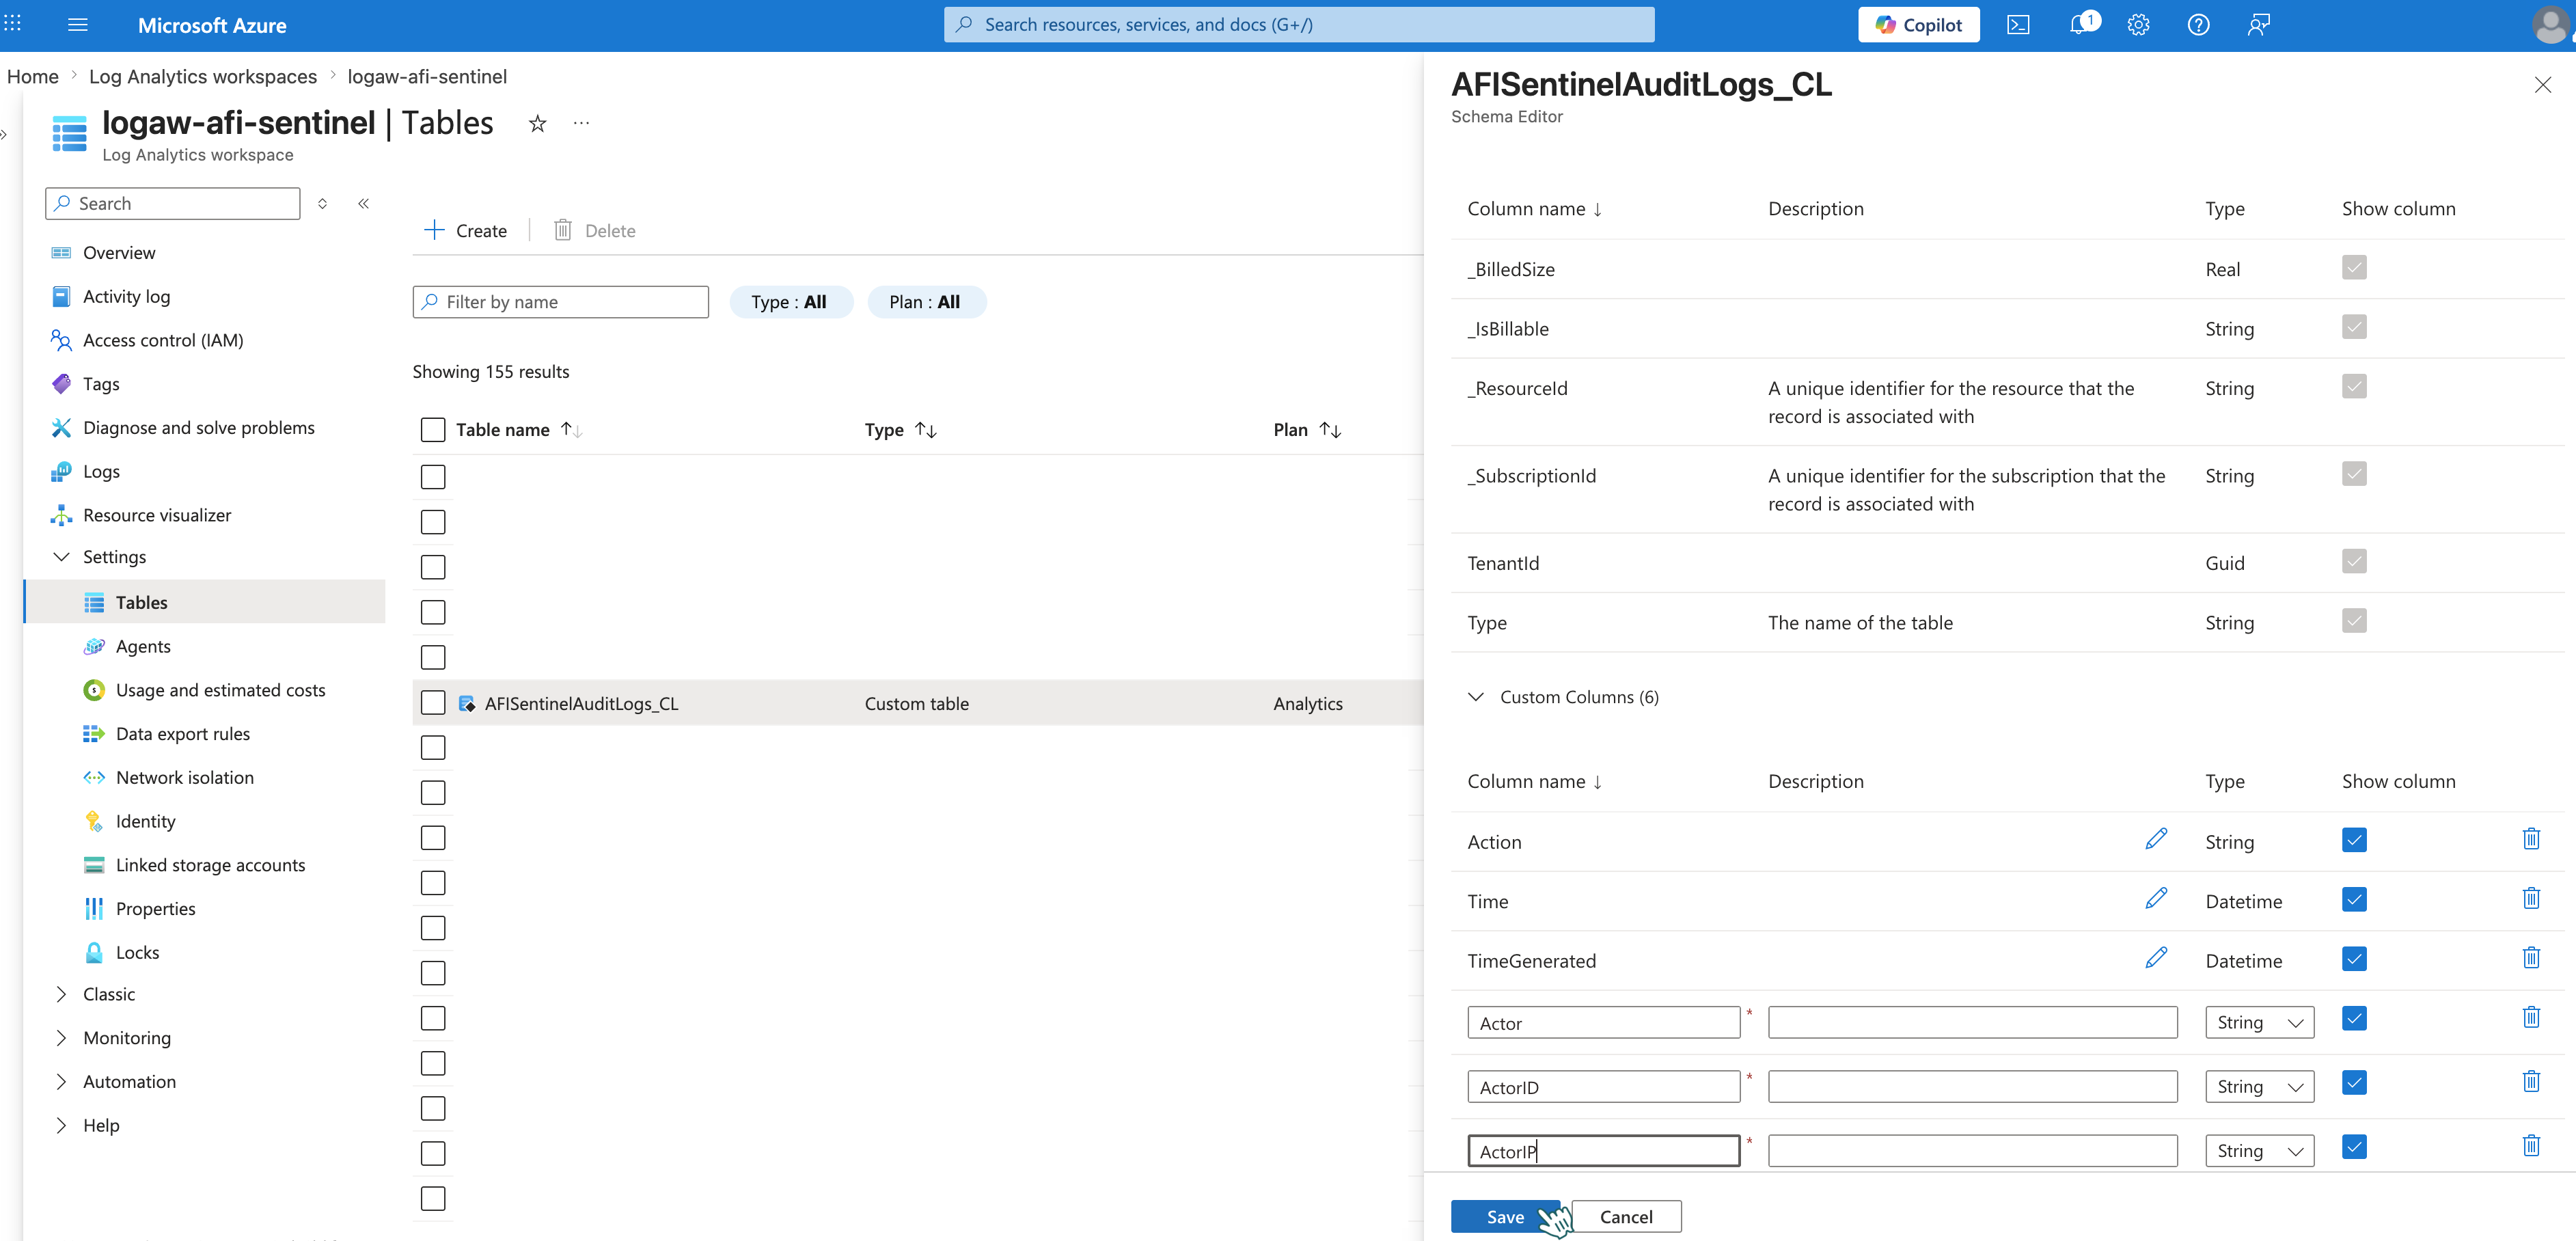Viewport: 2576px width, 1241px height.
Task: Open Cloud Shell from the top bar
Action: point(2018,25)
